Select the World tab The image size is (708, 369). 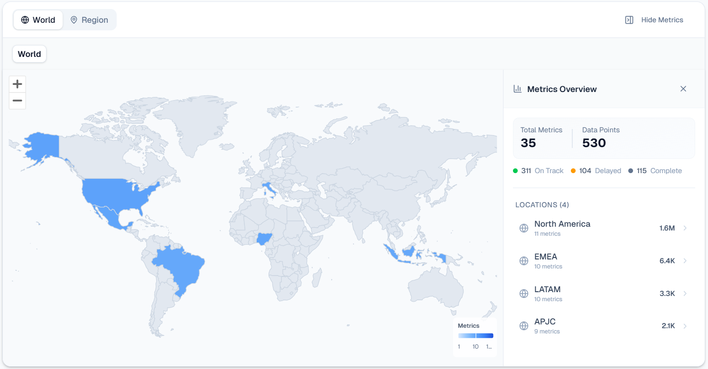click(38, 19)
